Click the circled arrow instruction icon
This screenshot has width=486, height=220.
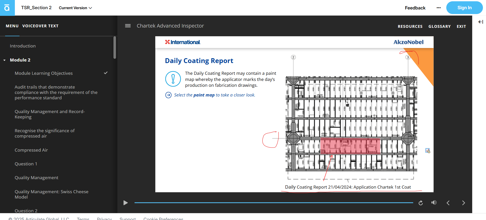(x=168, y=95)
